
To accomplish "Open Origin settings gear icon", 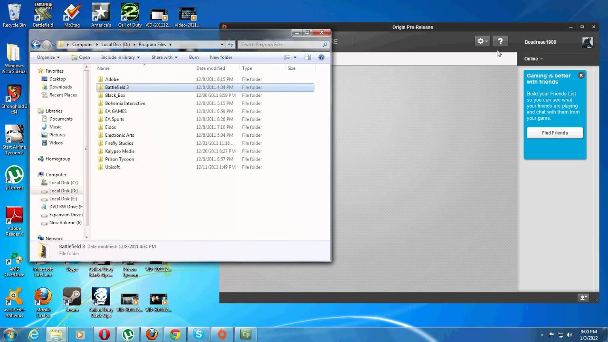I will [x=482, y=41].
